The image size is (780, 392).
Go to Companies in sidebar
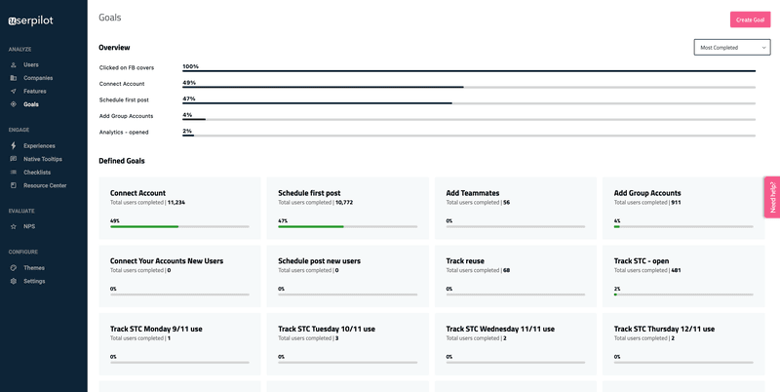point(38,78)
